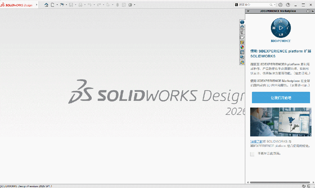
Task: Create a new document with New icon
Action: pos(53,5)
